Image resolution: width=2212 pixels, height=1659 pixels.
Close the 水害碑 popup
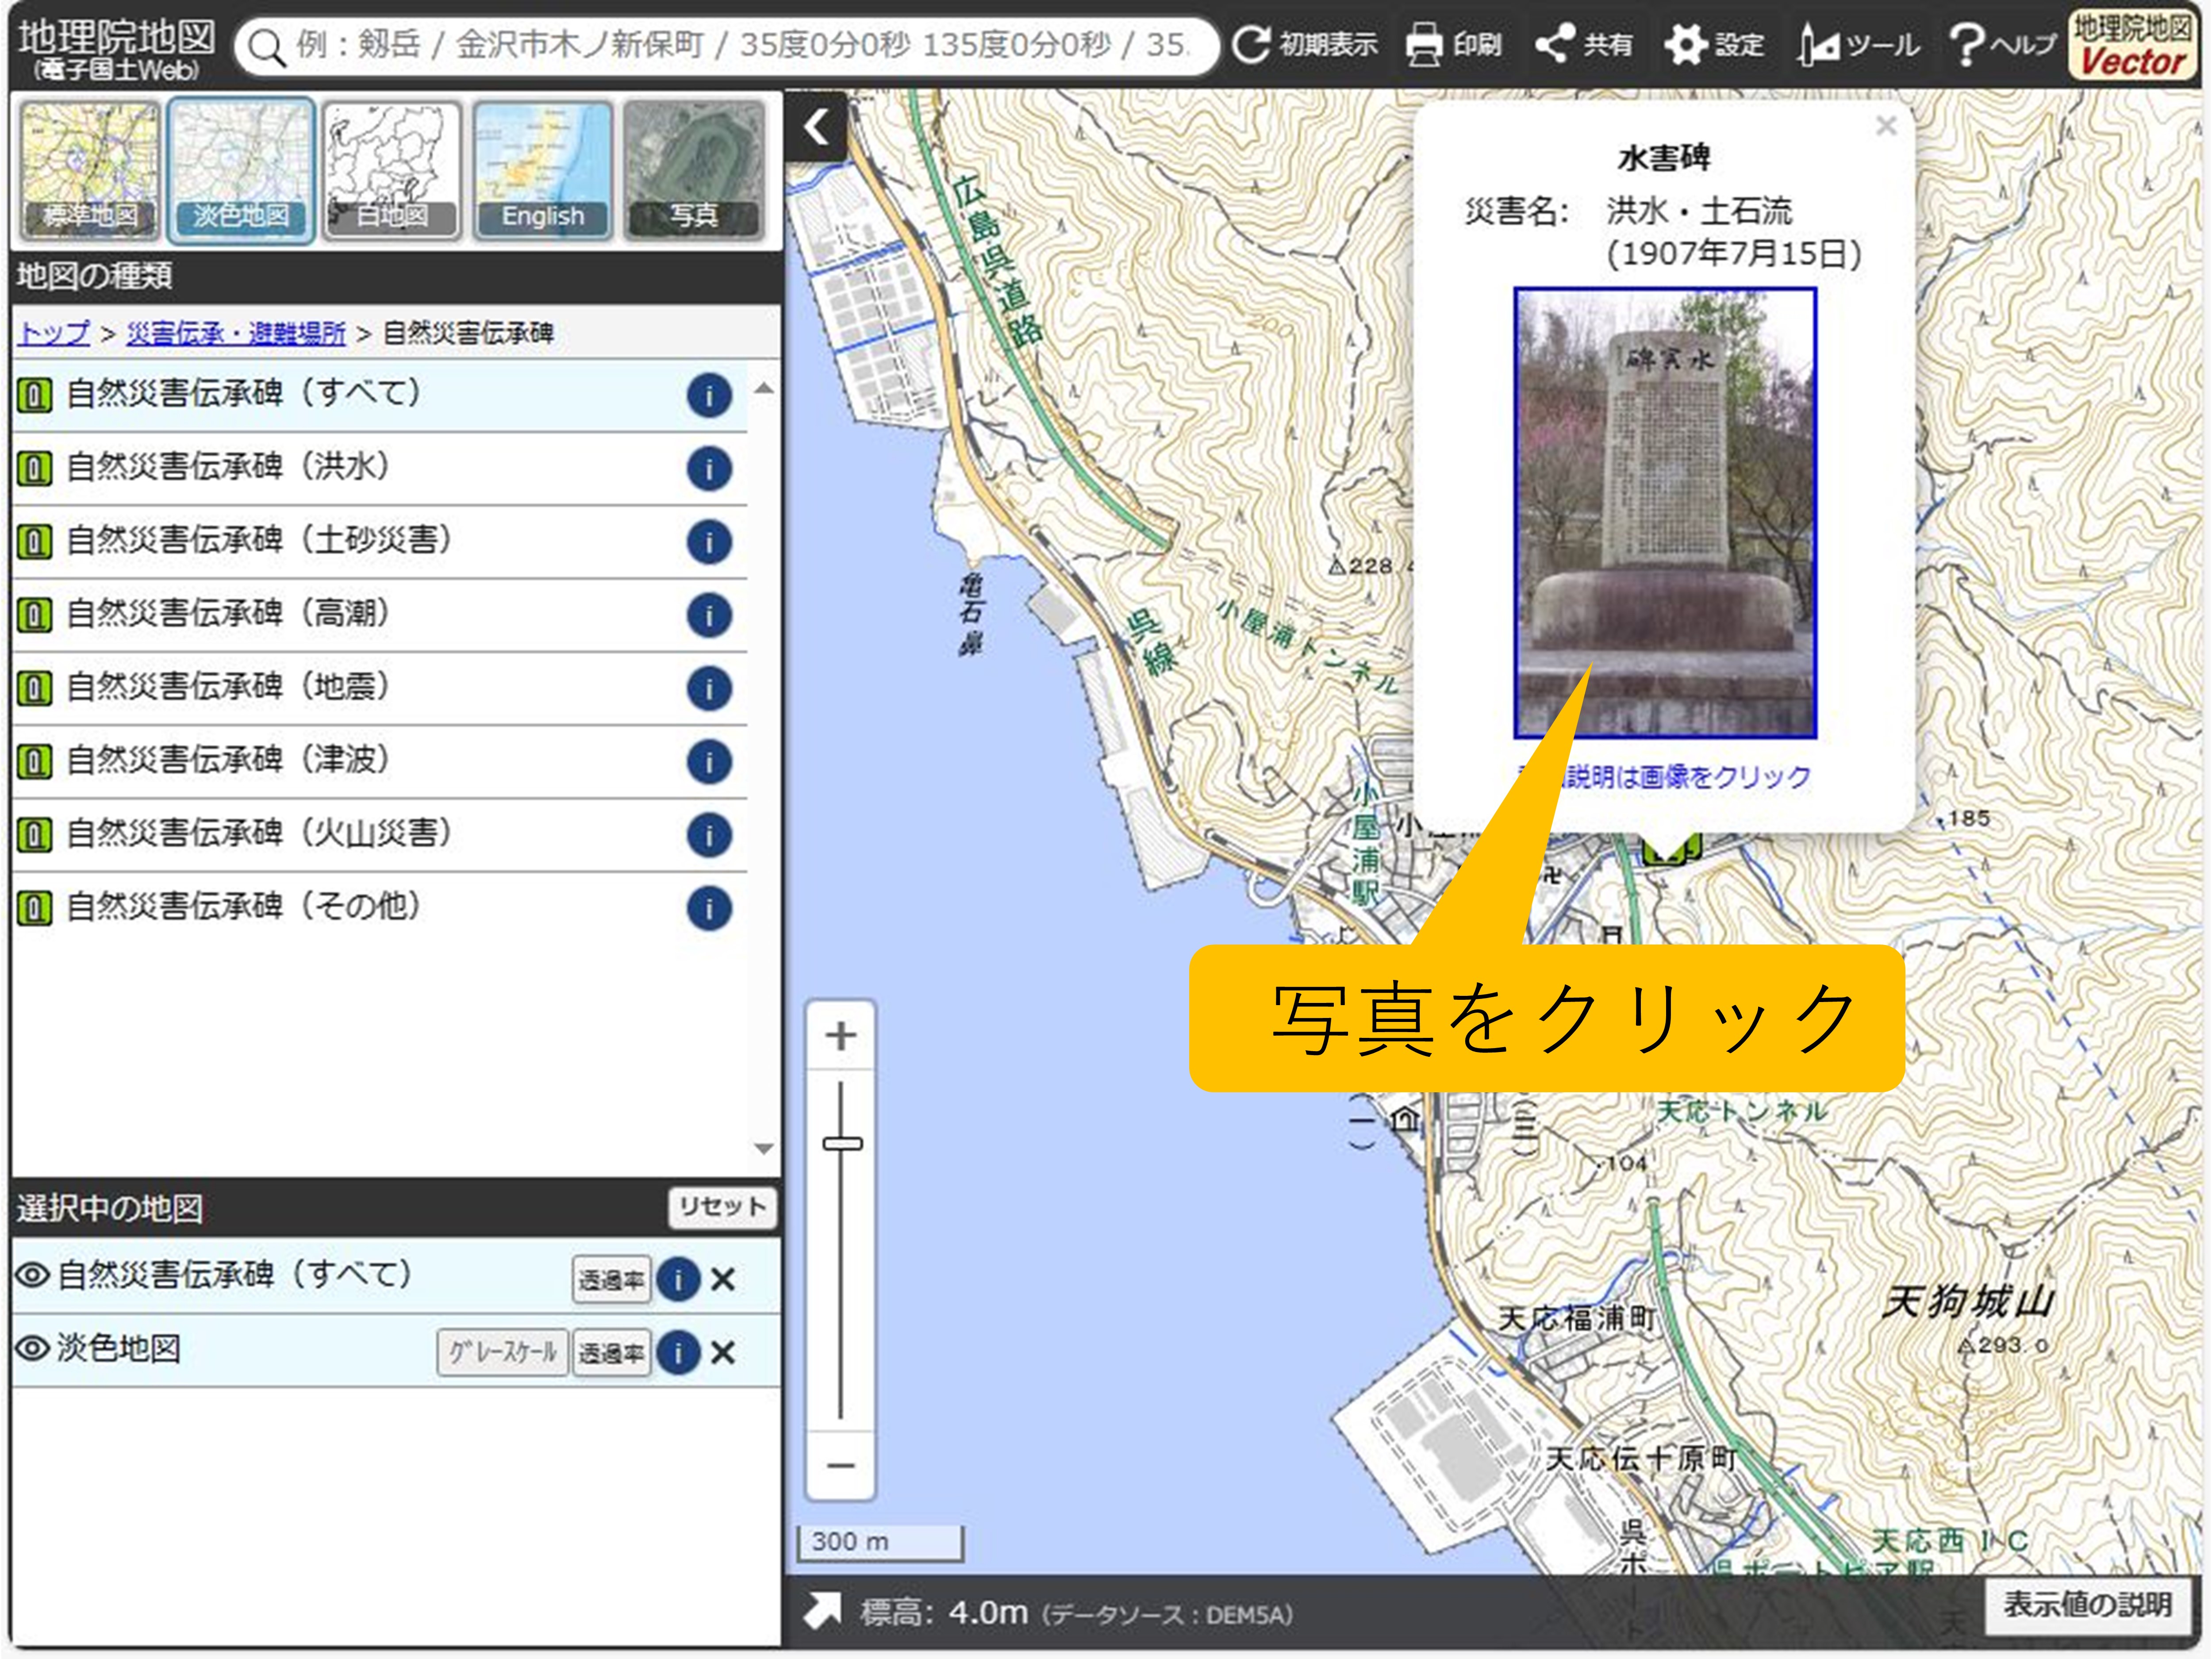coord(1886,126)
